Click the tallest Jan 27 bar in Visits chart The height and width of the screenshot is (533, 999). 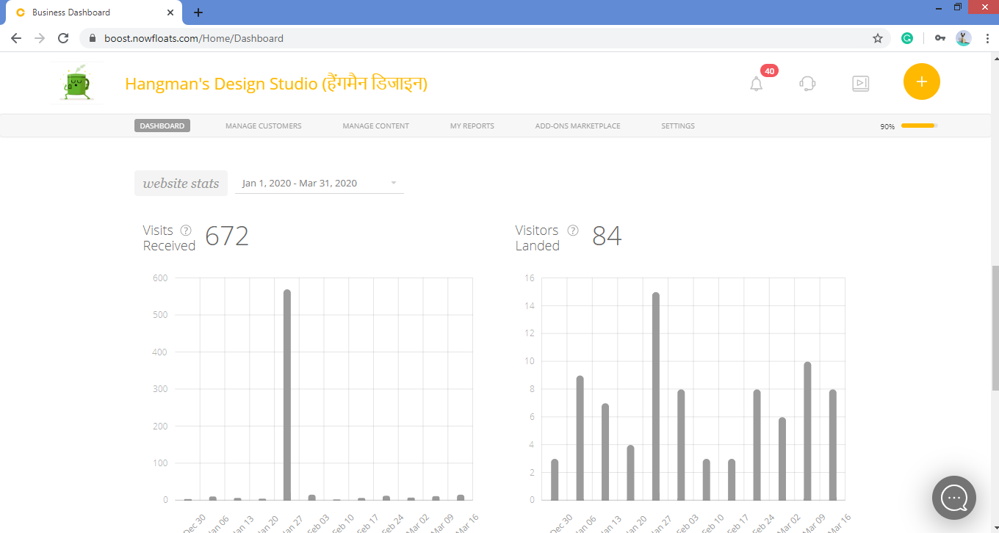287,395
